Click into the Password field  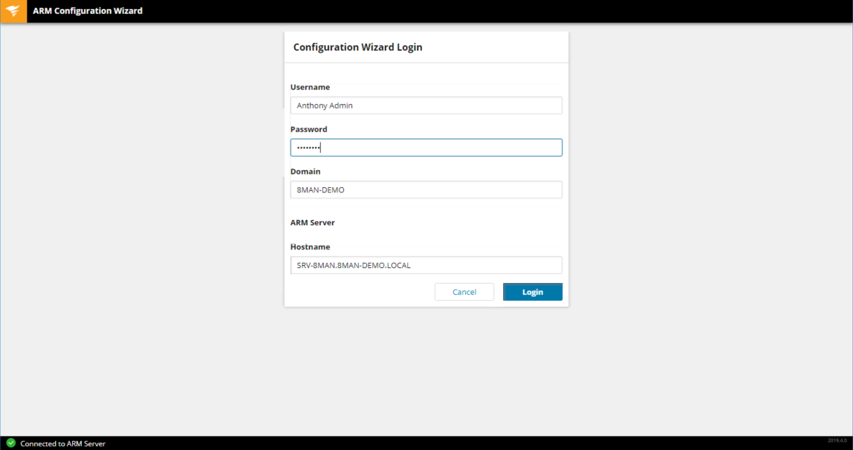(x=426, y=148)
